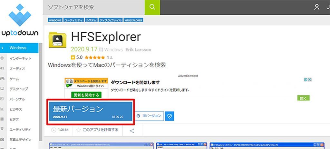Click the download count icon 146.6k
The height and width of the screenshot is (149, 330).
53,130
